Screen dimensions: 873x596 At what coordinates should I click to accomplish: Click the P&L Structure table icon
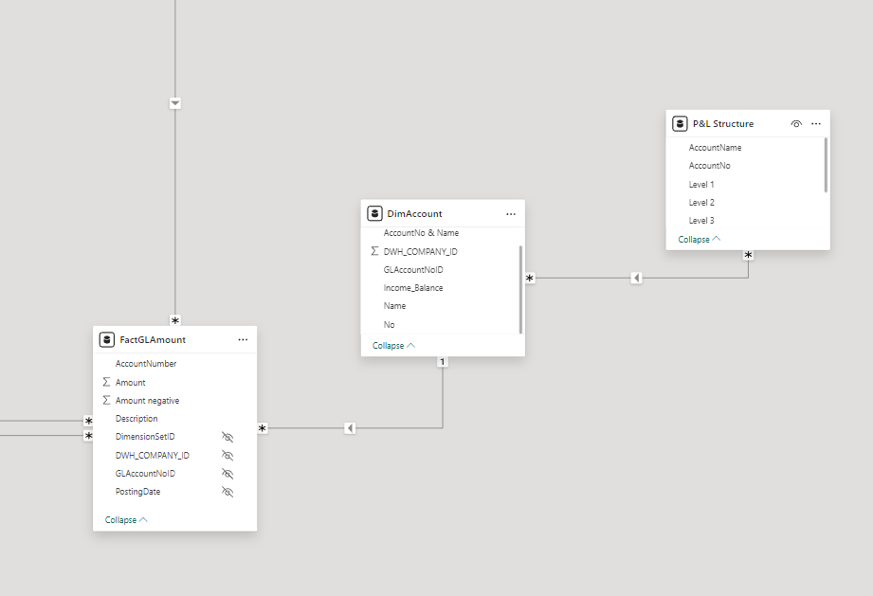tap(680, 123)
